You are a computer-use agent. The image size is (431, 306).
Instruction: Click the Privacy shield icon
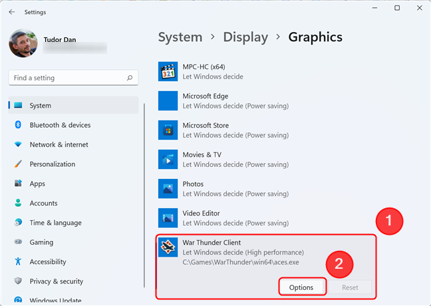click(x=18, y=281)
